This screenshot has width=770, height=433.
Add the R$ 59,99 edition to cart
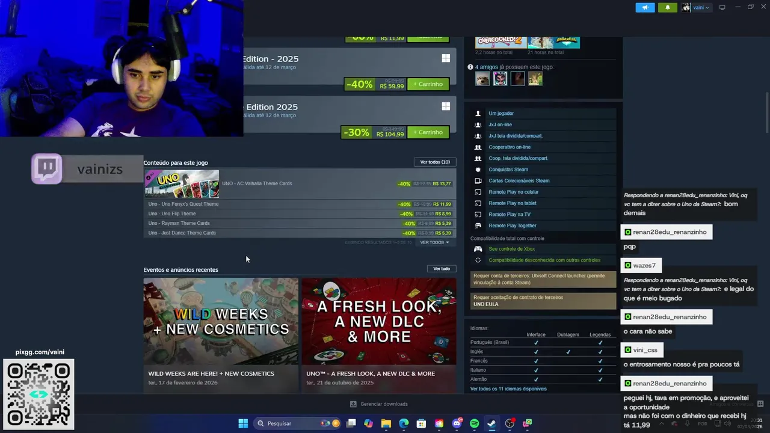pos(428,84)
